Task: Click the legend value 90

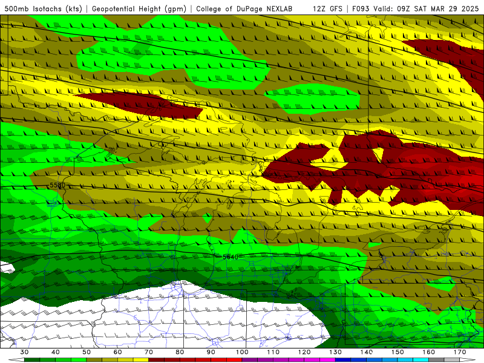Action: [211, 352]
